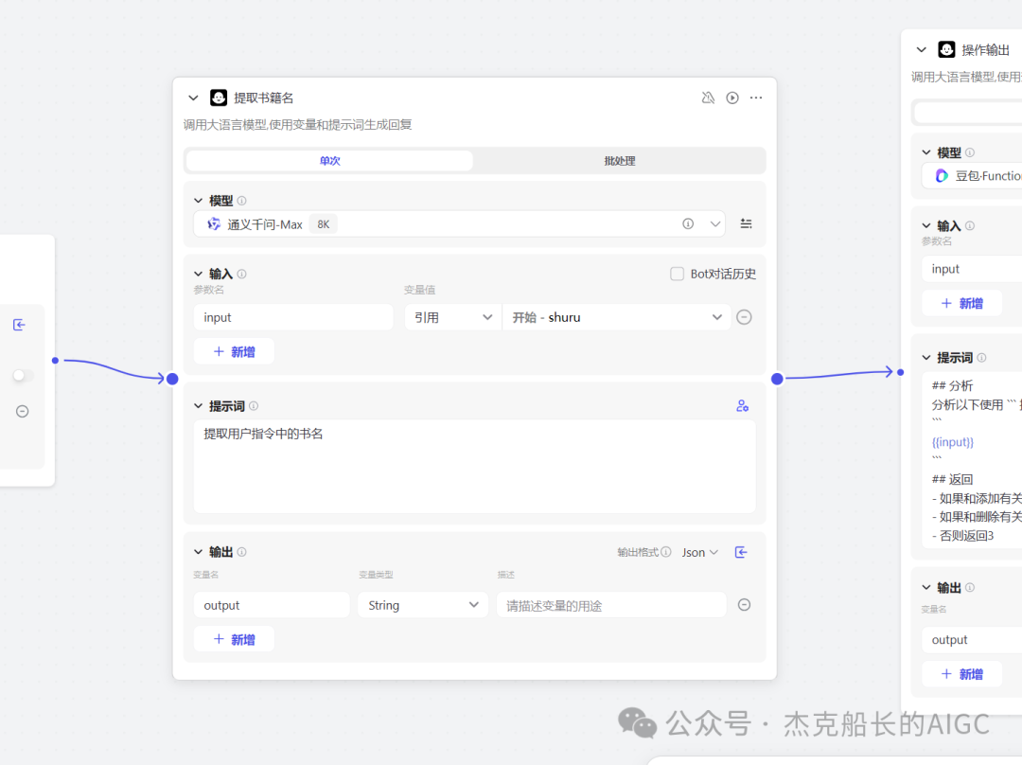Click the import icon next to Json format
1022x765 pixels.
click(x=741, y=552)
